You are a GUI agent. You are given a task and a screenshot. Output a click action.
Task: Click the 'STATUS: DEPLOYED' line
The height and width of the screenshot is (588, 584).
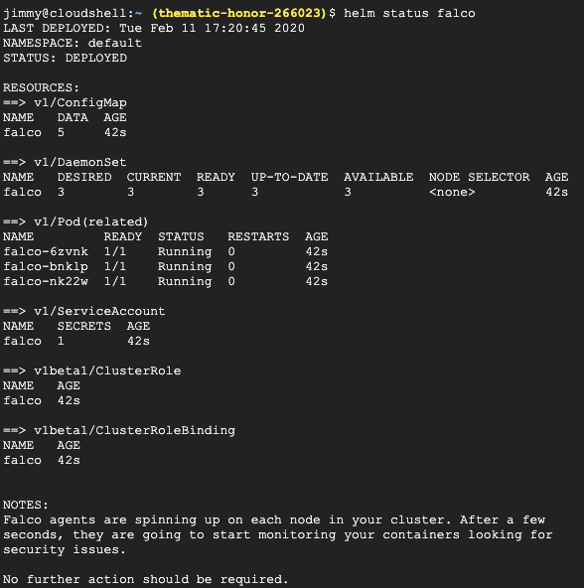click(66, 59)
